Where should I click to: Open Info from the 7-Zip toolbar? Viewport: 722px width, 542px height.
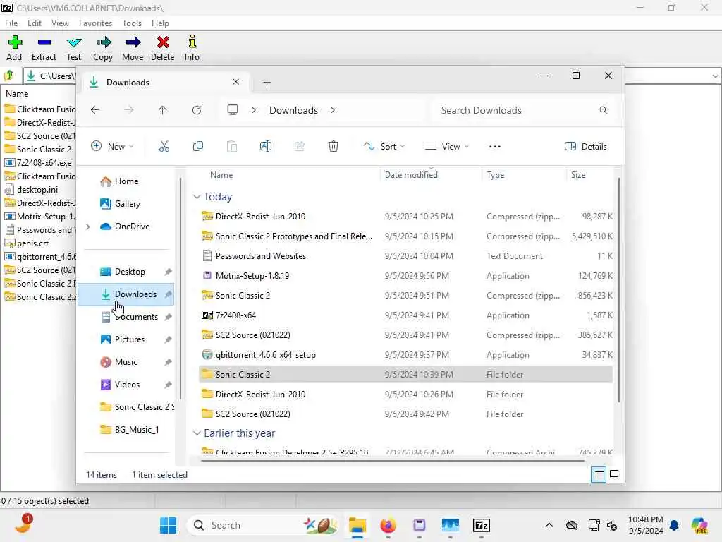pos(192,48)
